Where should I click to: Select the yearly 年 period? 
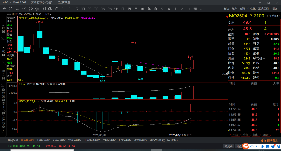(x=149, y=9)
